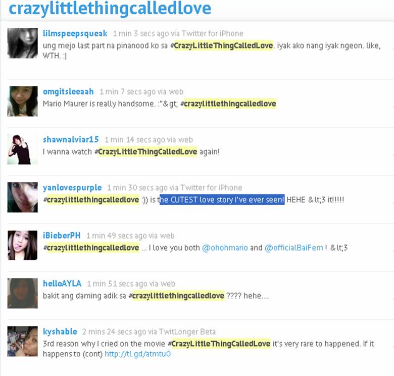Go to the yanlovespurple profile link
The height and width of the screenshot is (376, 394).
click(x=72, y=188)
